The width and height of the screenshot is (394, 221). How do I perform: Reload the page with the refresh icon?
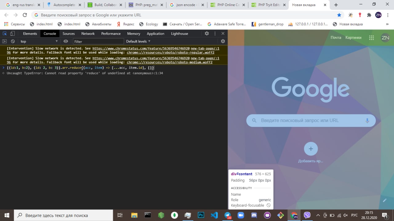click(25, 15)
